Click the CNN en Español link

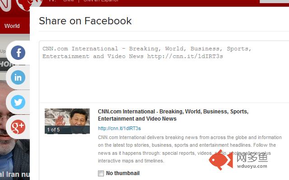pos(101,1)
